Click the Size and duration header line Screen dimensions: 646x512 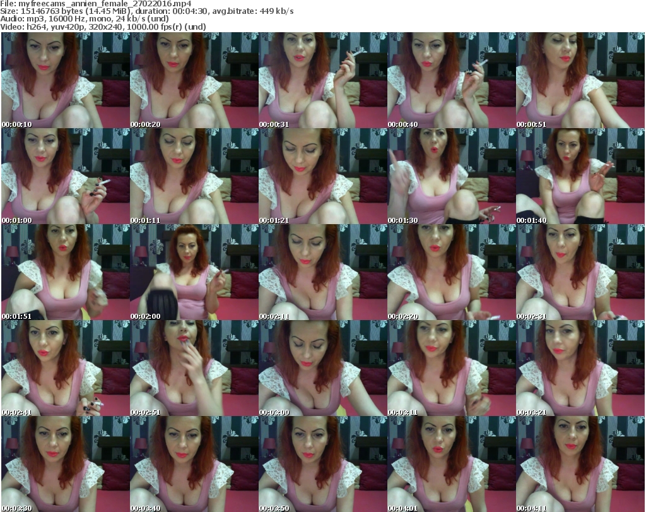click(147, 11)
